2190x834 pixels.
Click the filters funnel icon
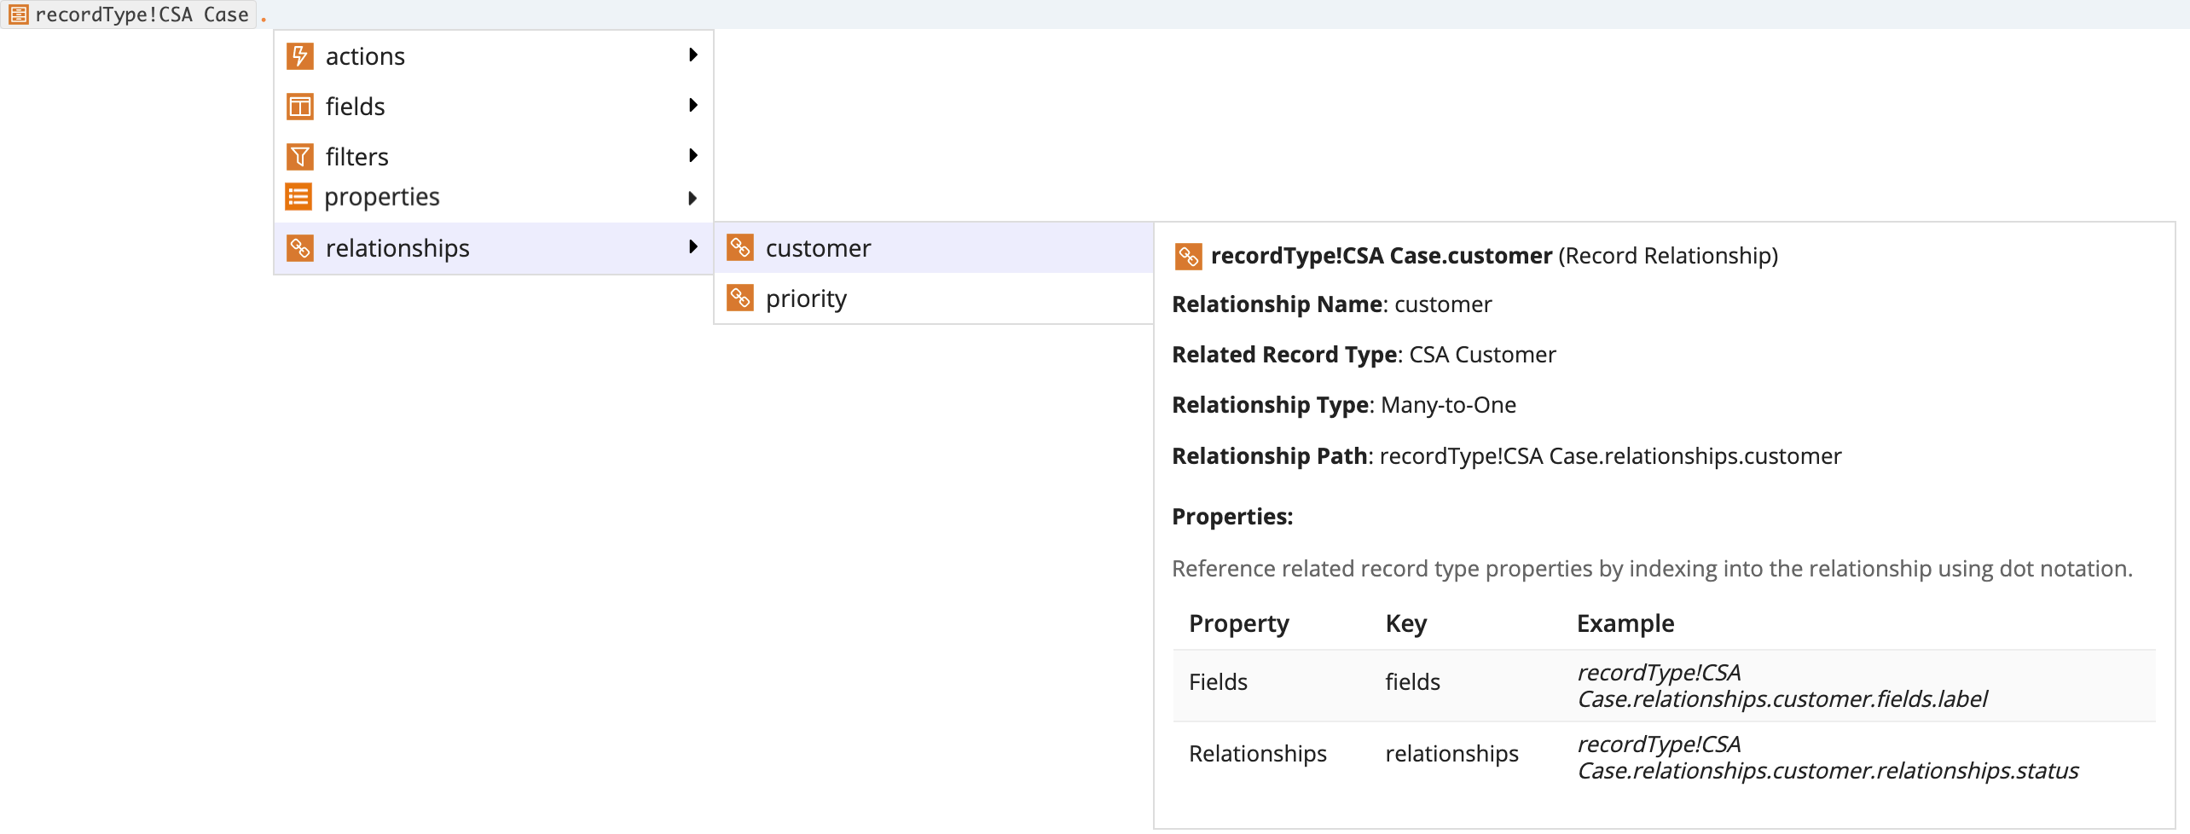point(299,157)
